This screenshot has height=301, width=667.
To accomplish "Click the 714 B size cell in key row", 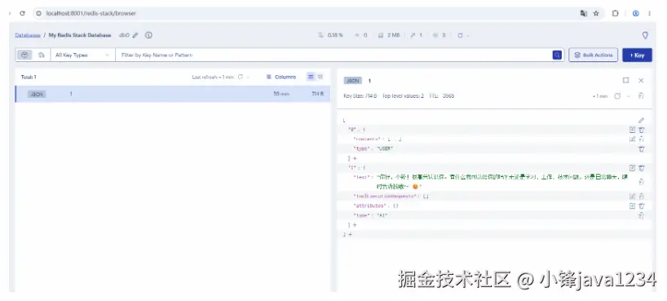I will tap(318, 94).
